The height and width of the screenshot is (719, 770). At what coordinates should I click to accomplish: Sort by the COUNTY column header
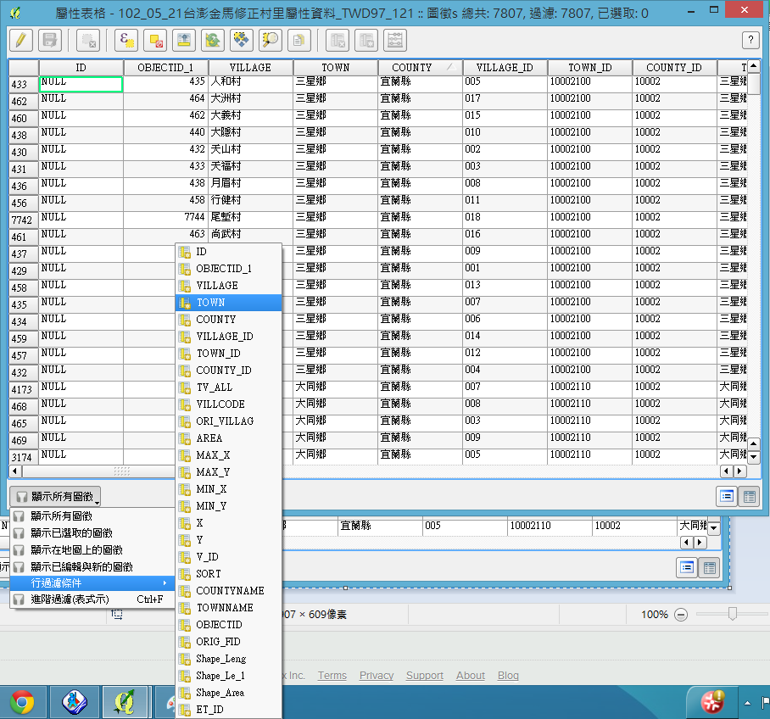click(x=412, y=68)
